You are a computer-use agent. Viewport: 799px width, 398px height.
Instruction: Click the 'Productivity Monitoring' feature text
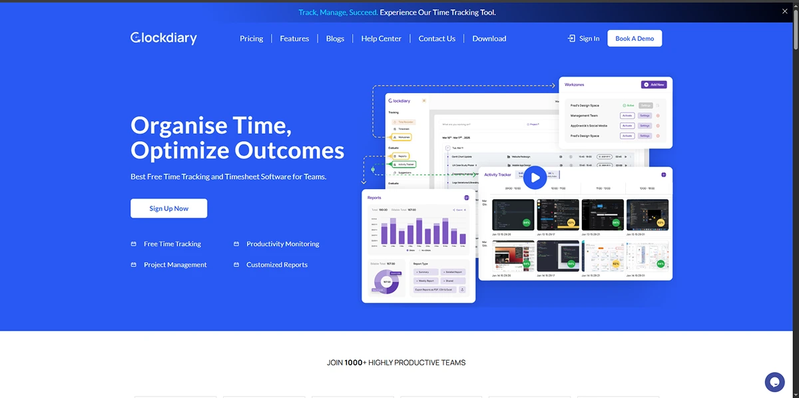[x=283, y=244]
